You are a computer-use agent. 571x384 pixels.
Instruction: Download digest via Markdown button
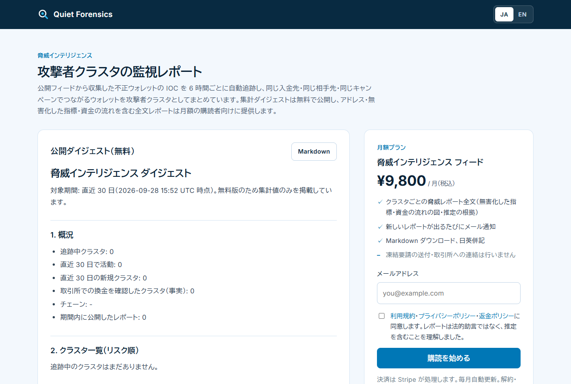314,151
